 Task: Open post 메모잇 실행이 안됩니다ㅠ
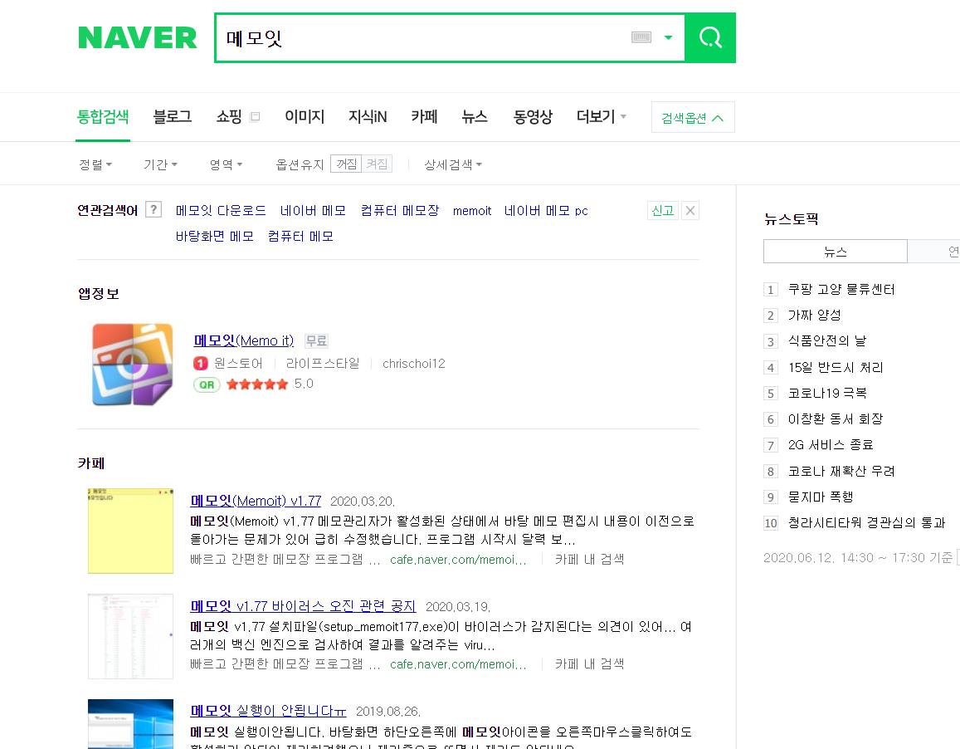(x=268, y=711)
